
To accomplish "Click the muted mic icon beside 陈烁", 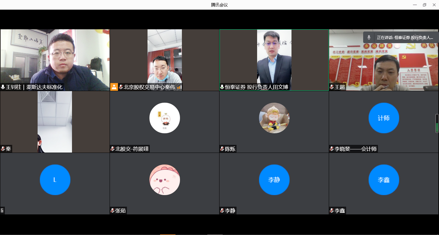I will [x=222, y=149].
